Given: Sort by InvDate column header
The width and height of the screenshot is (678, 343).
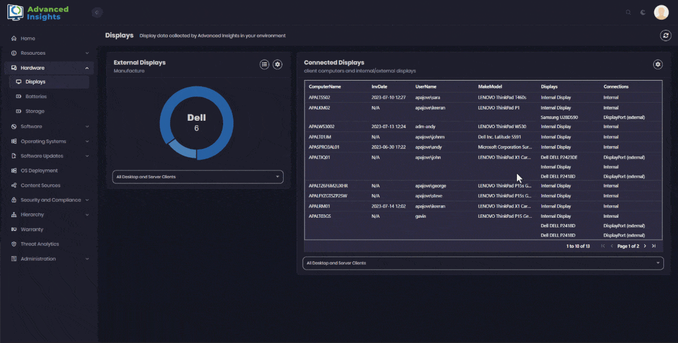Looking at the screenshot, I should 379,87.
